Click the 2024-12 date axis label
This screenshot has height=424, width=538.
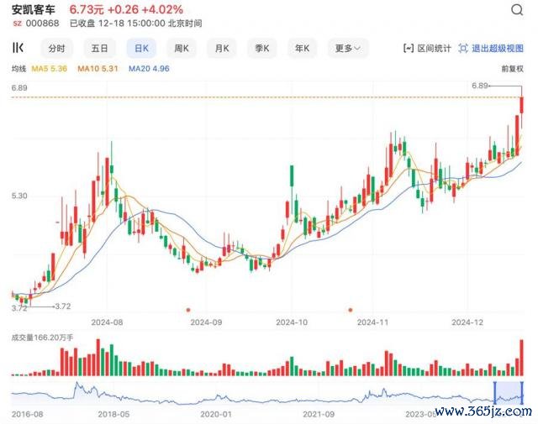(467, 322)
